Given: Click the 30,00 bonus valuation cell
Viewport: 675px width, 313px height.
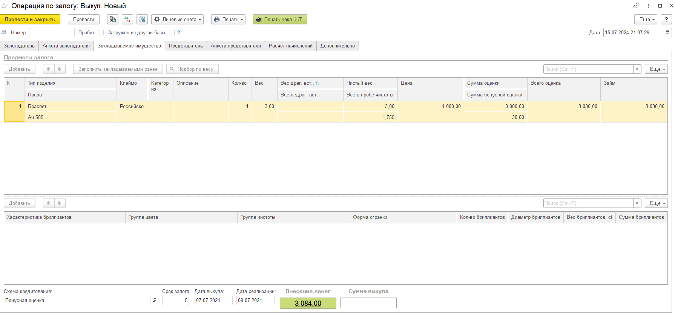Looking at the screenshot, I should tap(496, 117).
